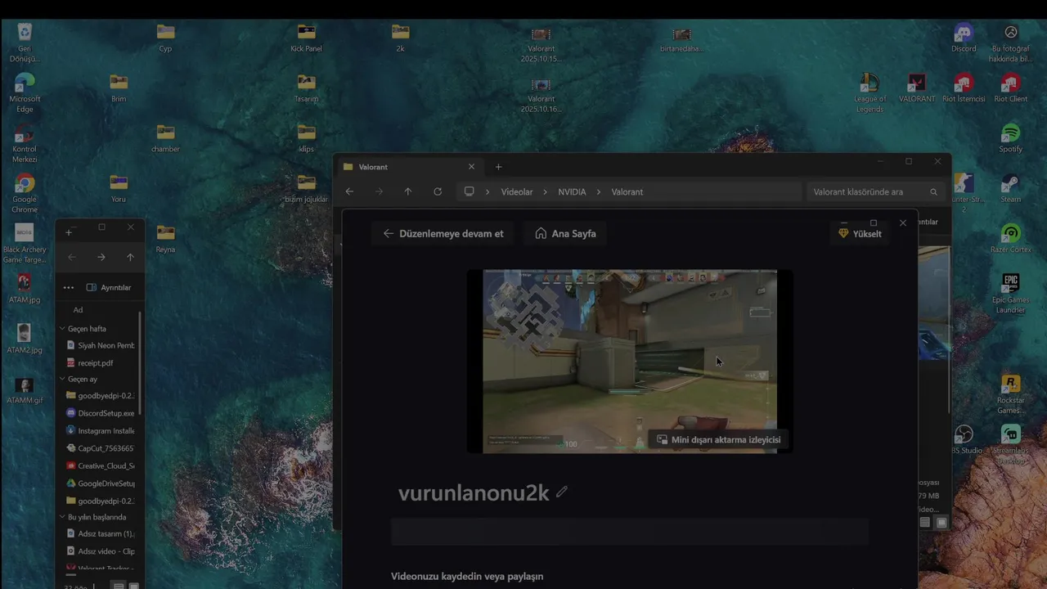Launch the Spotify desktop shortcut
1047x589 pixels.
1011,137
